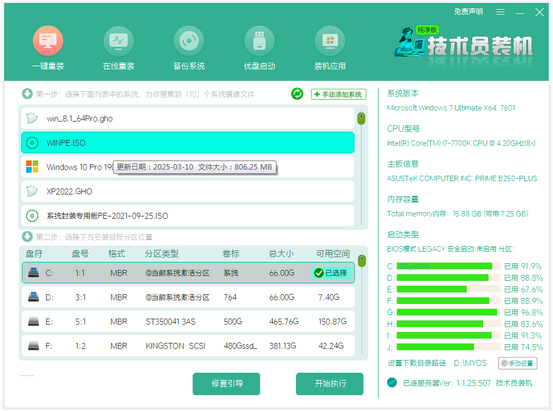Click the system drive icon for D:
The width and height of the screenshot is (553, 411).
(x=33, y=297)
